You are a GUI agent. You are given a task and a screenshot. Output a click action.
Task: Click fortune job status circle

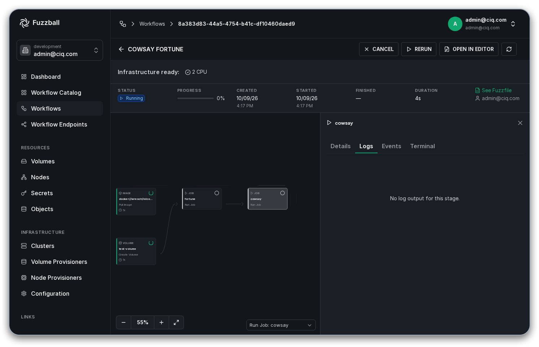[217, 193]
